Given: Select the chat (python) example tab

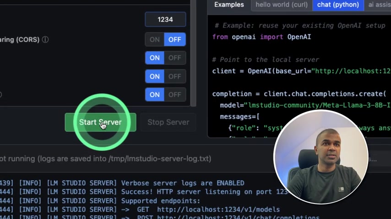Looking at the screenshot, I should coord(338,5).
